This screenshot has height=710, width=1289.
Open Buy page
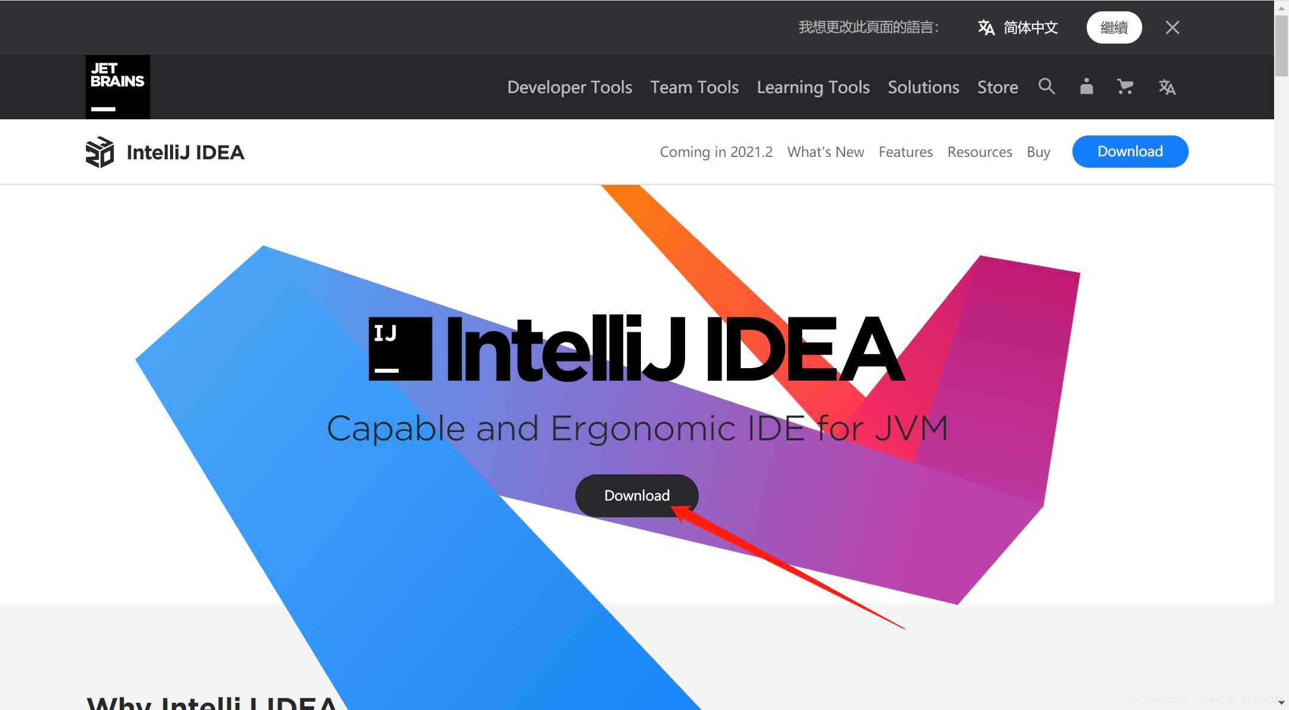click(1038, 152)
